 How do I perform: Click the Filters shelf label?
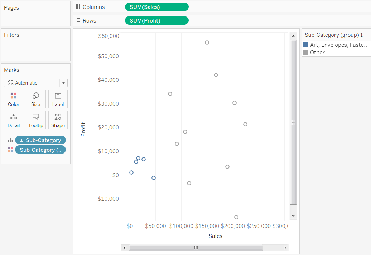point(11,35)
